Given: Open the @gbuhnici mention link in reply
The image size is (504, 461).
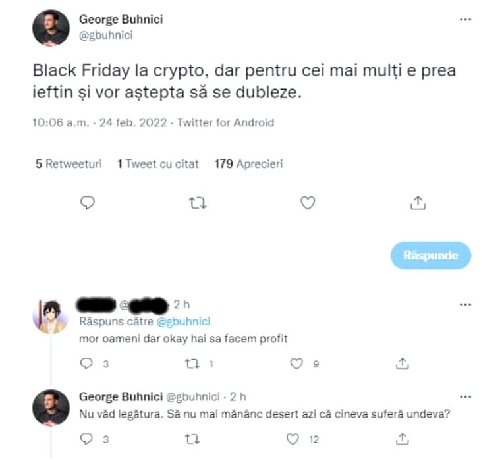Looking at the screenshot, I should pos(184,321).
